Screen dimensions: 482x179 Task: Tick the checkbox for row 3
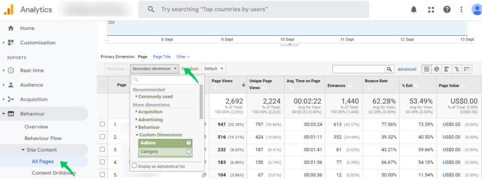(102, 149)
